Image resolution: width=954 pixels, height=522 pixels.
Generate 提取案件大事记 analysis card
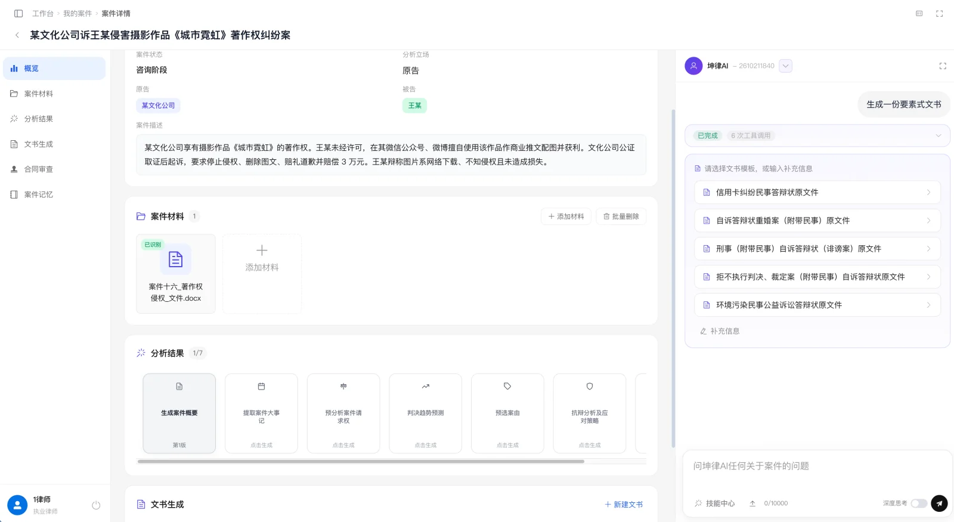tap(261, 413)
